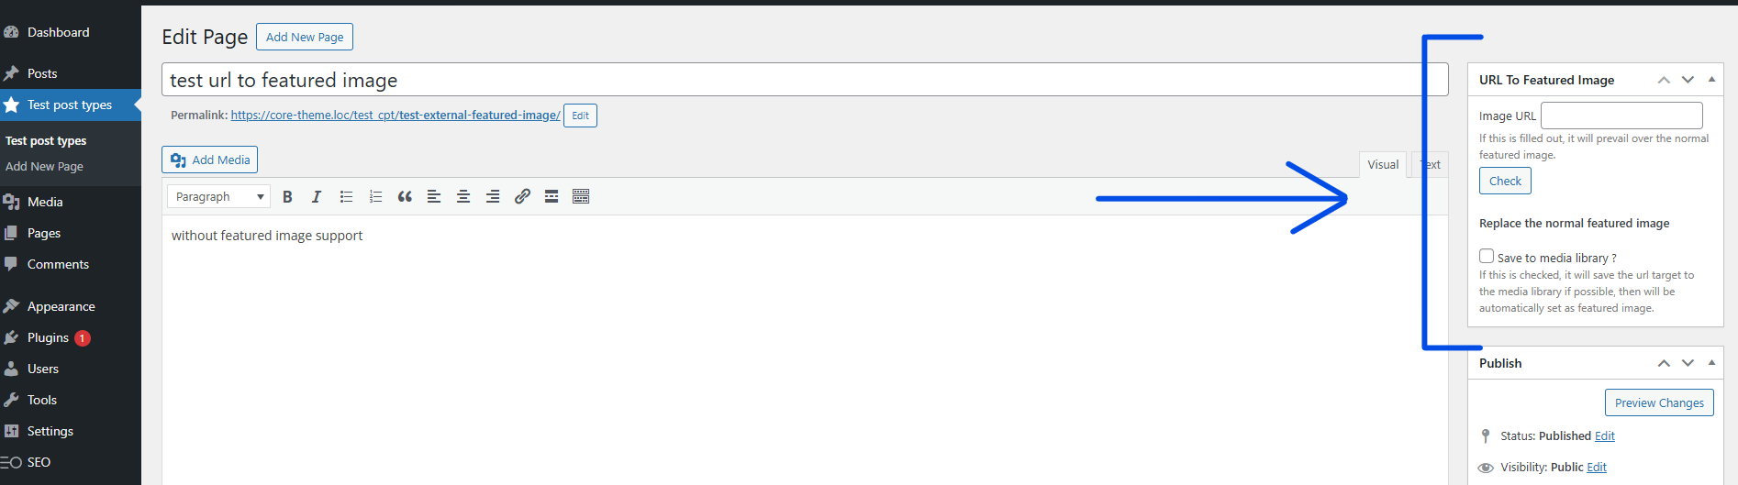Click the Add Media button
The height and width of the screenshot is (485, 1738).
[209, 160]
